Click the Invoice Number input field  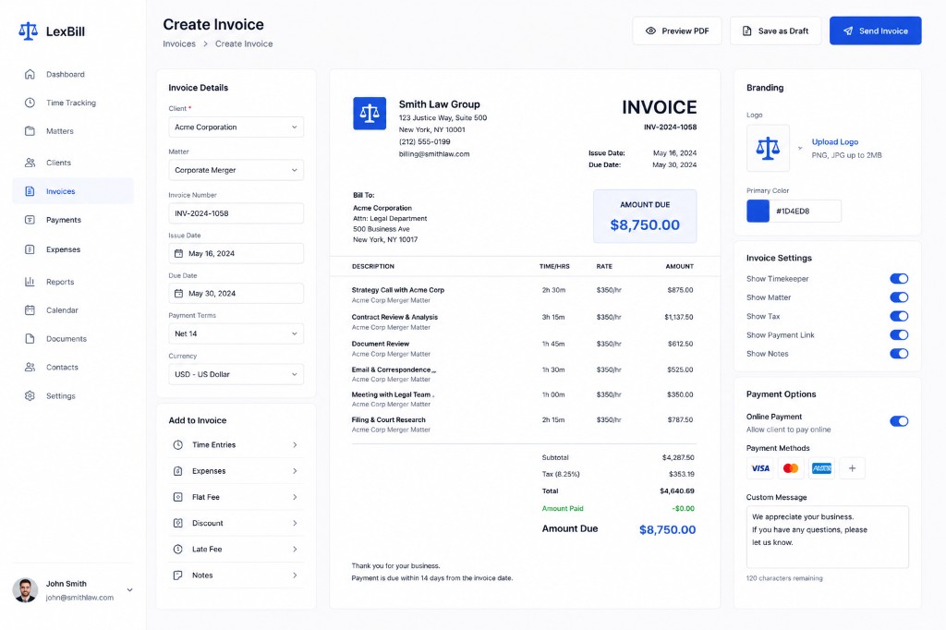(x=236, y=213)
